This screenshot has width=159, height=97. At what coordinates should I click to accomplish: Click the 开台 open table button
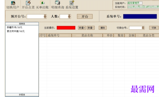click(x=85, y=16)
